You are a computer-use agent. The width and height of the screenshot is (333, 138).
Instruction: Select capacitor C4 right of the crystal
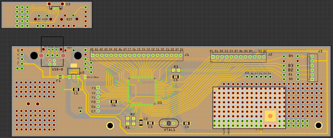pyautogui.click(x=186, y=123)
